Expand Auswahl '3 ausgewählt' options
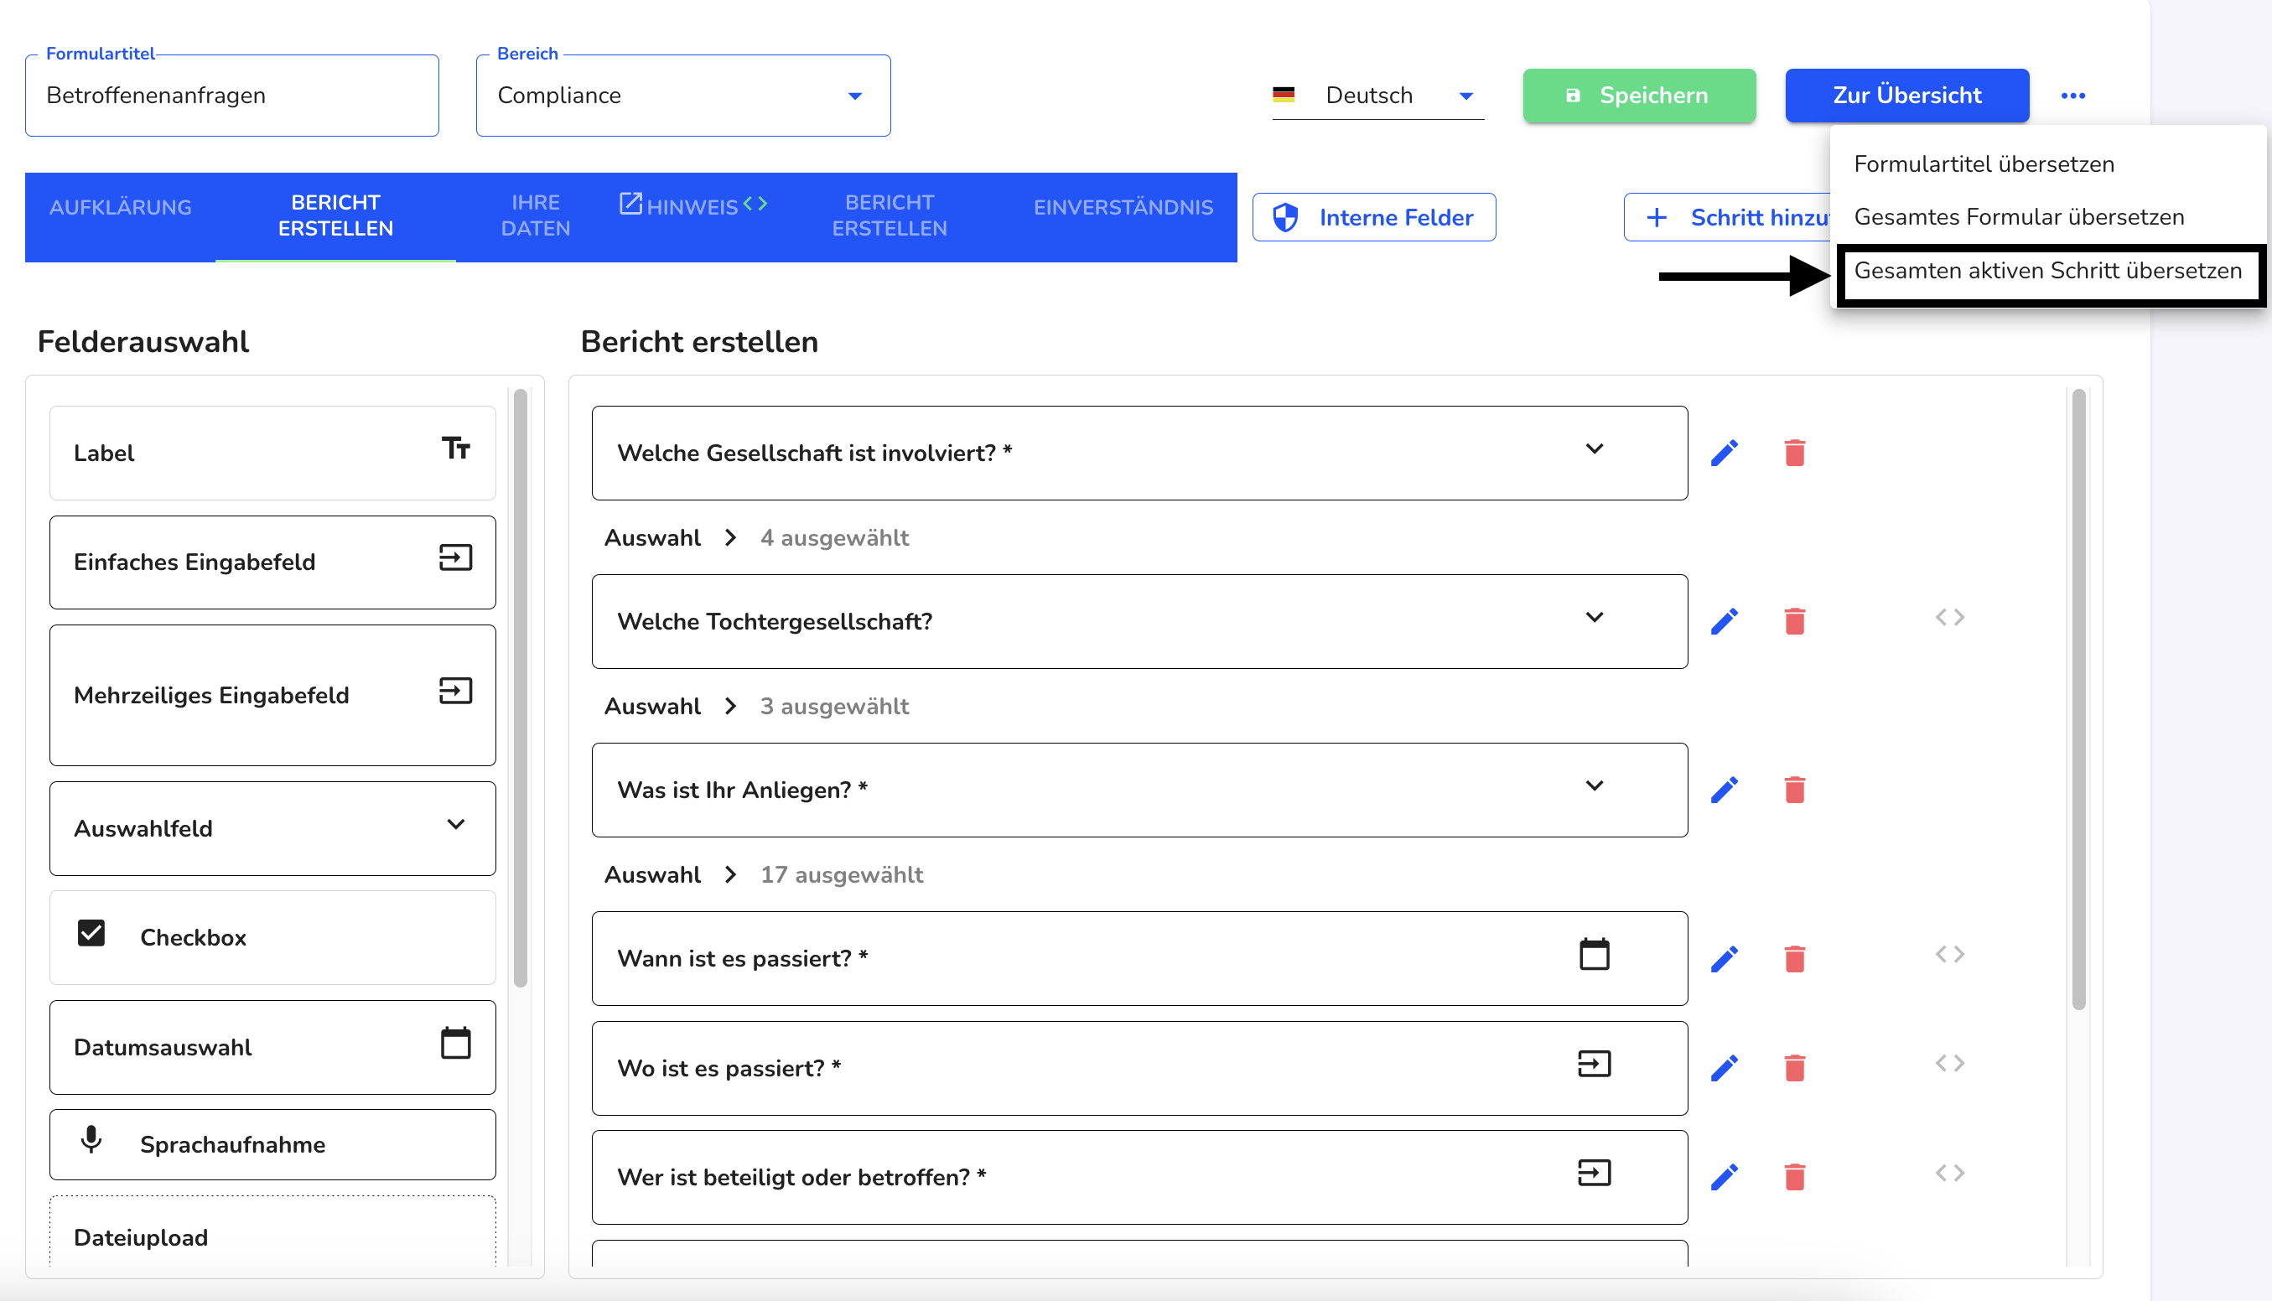2272x1301 pixels. [731, 706]
